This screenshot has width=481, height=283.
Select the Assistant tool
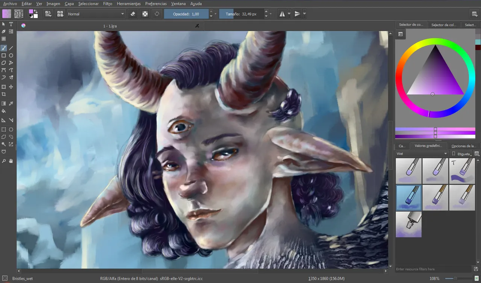point(4,120)
